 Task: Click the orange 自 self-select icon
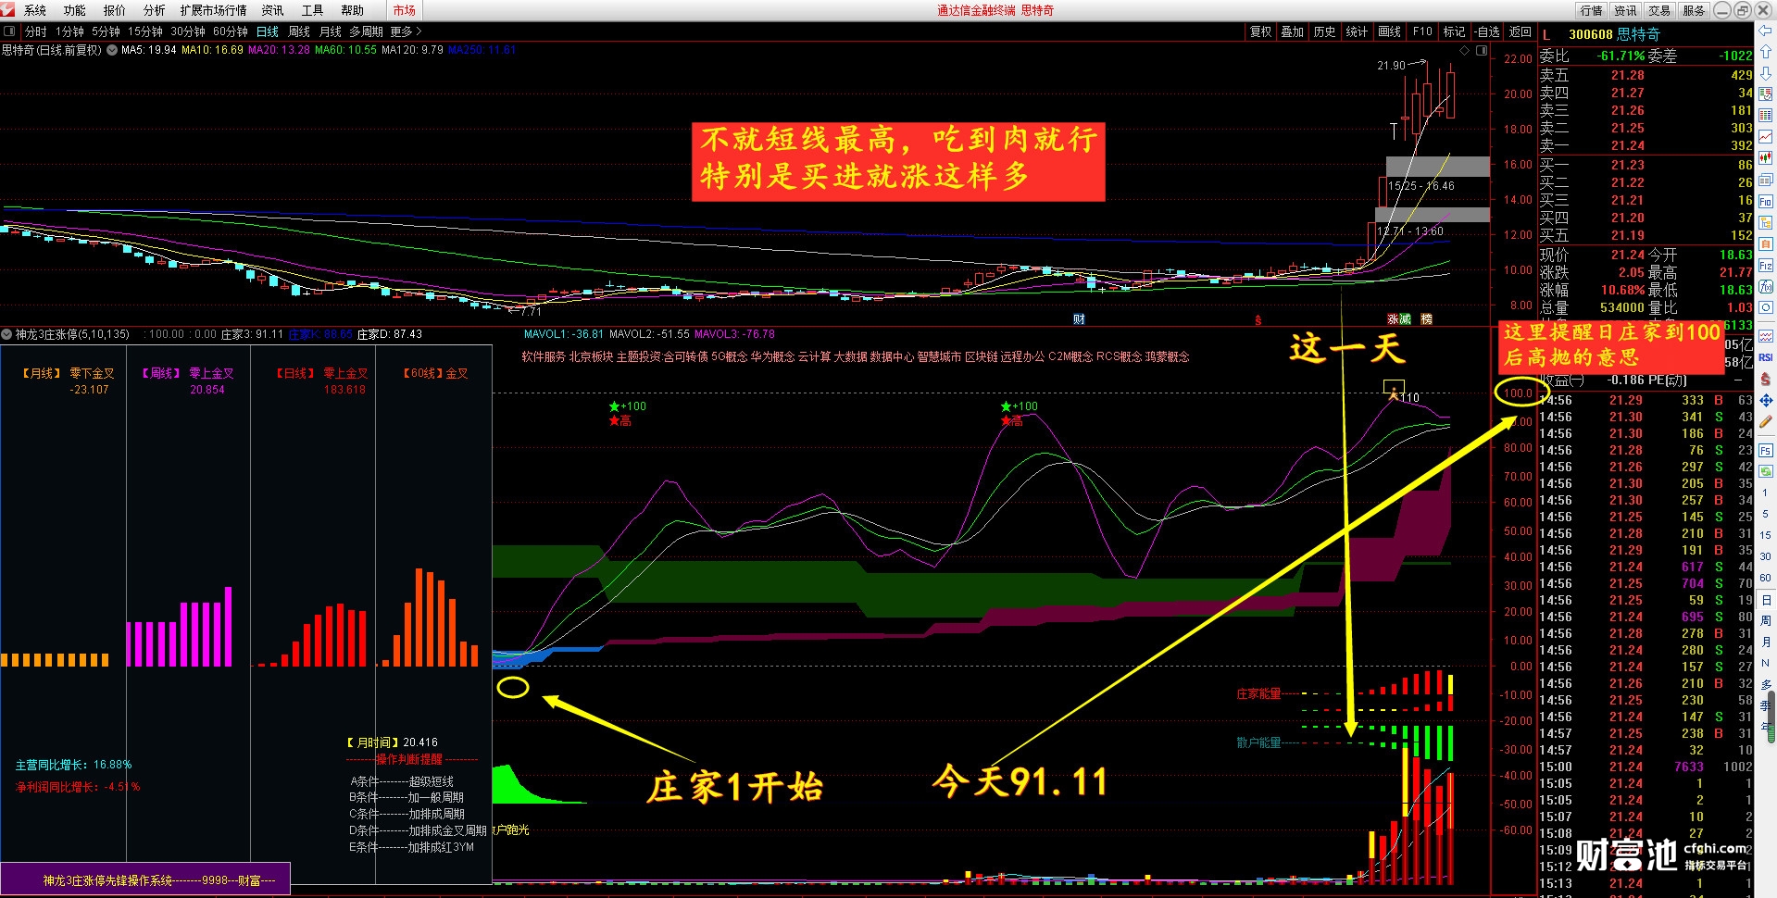(1766, 243)
